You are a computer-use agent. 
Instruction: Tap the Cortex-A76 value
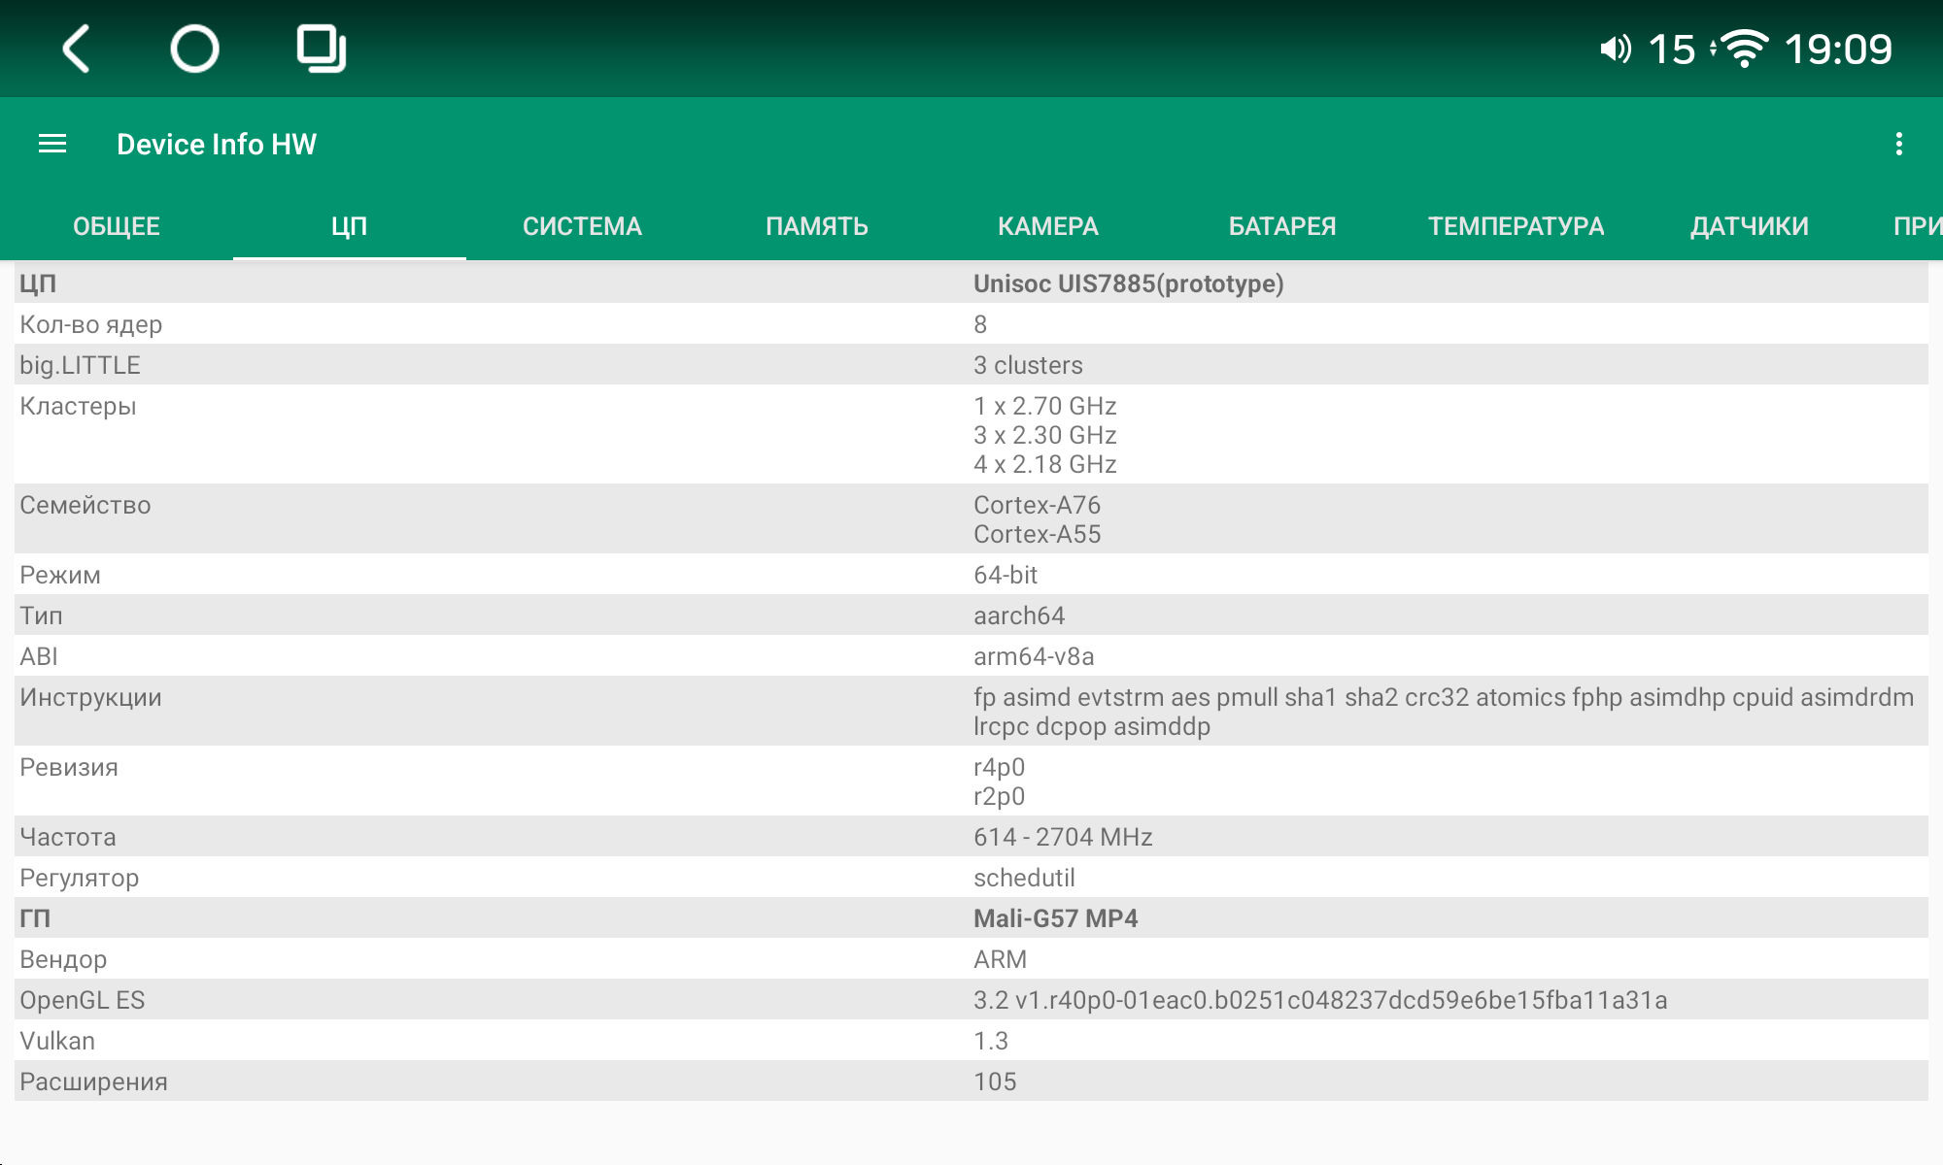[1037, 505]
